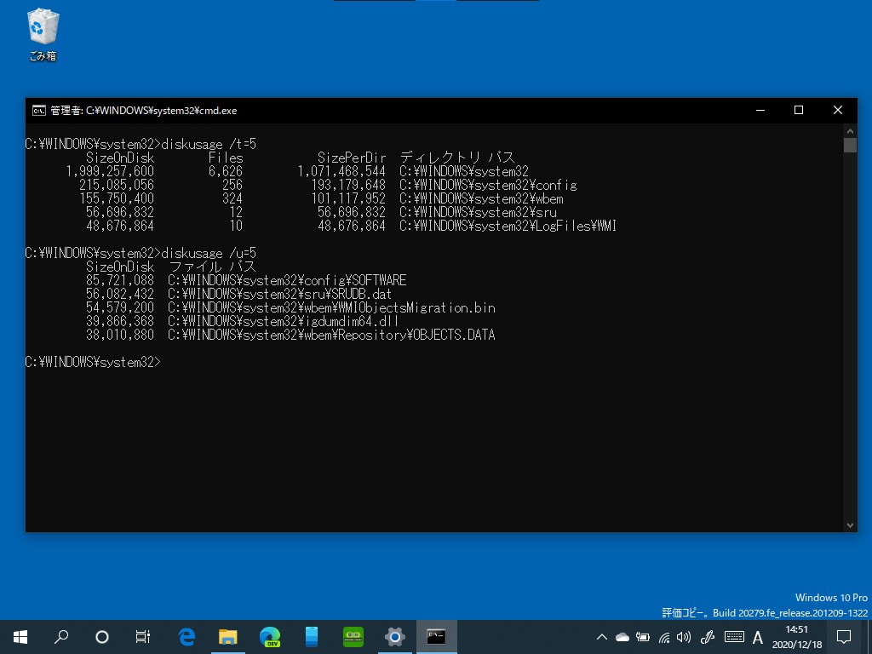Click the WMIObjectsMigration.bin path

(331, 307)
